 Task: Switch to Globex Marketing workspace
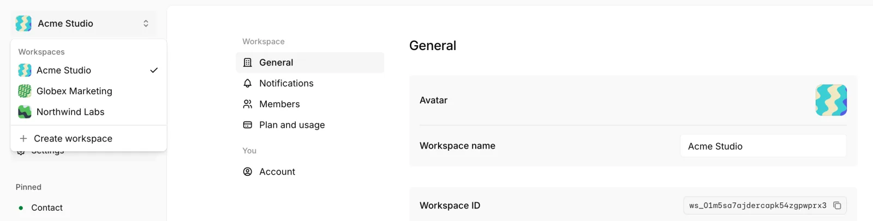coord(88,91)
